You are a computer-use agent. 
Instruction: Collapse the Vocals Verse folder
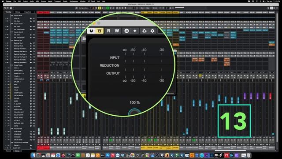click(x=12, y=15)
